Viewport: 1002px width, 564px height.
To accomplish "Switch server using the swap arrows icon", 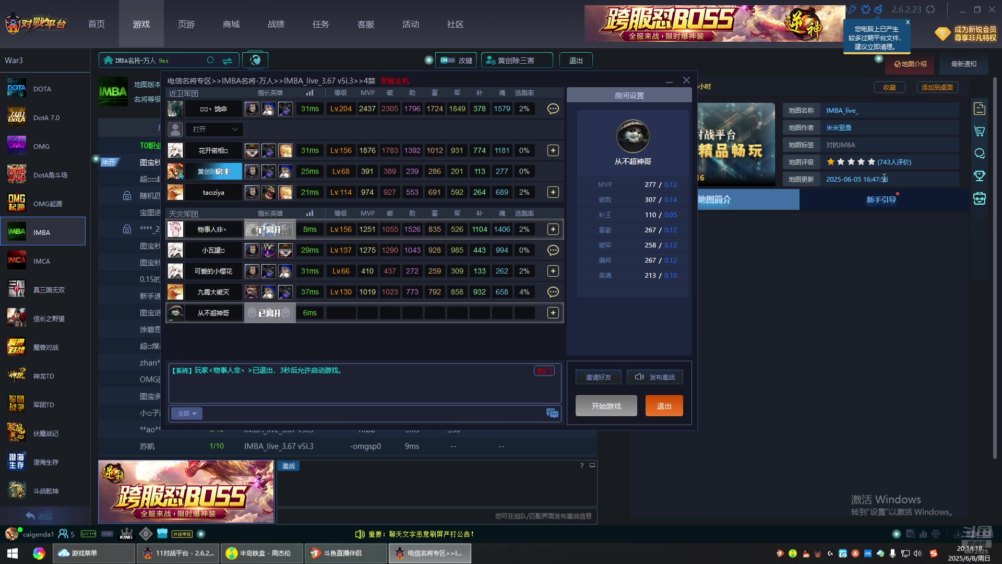I will [x=227, y=61].
